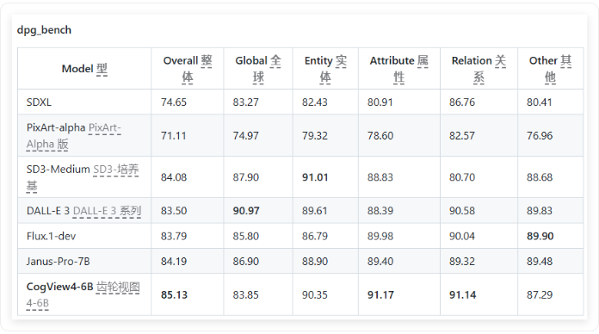
Task: Click the Attribute column header
Action: (x=399, y=69)
